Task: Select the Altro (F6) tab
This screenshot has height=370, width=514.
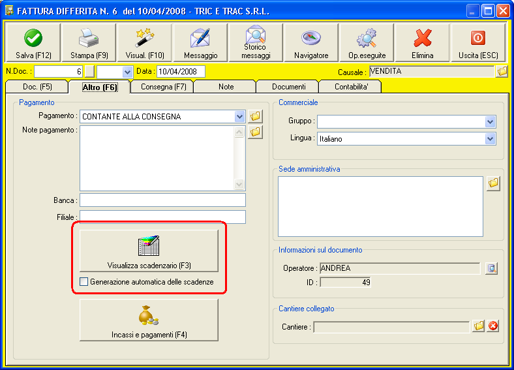Action: tap(100, 87)
